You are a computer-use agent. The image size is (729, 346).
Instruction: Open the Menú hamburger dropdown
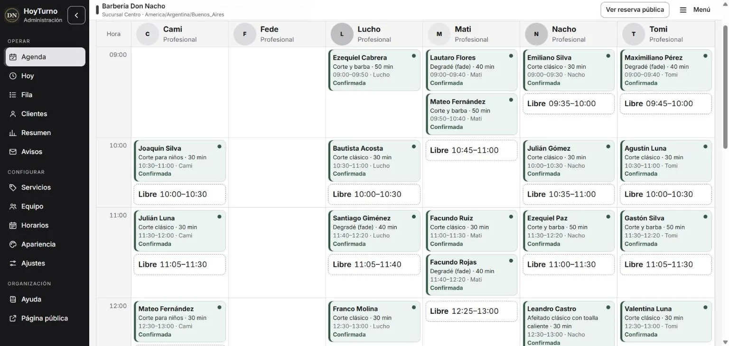695,10
